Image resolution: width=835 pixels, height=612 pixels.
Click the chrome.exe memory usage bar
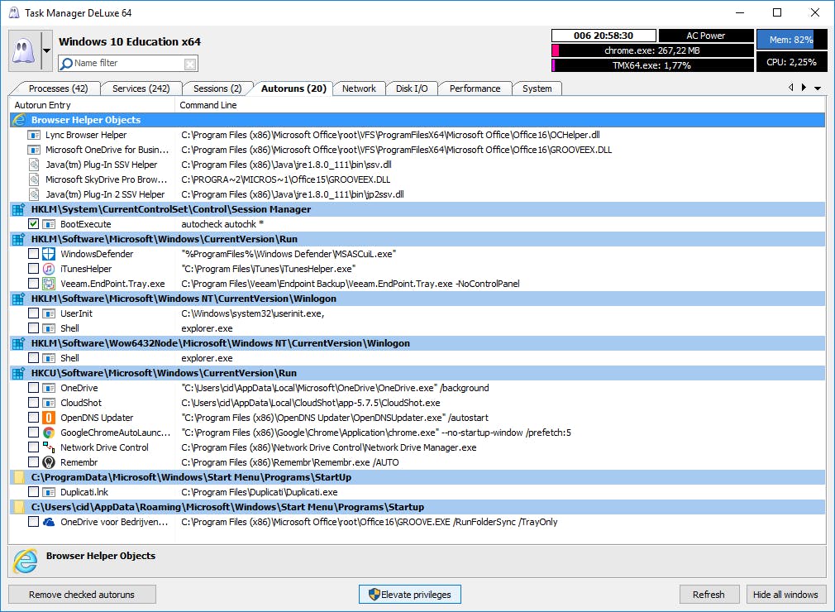click(652, 50)
